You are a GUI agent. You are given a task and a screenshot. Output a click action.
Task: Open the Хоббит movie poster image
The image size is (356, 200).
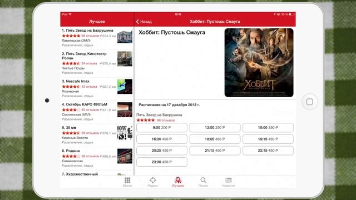[259, 63]
